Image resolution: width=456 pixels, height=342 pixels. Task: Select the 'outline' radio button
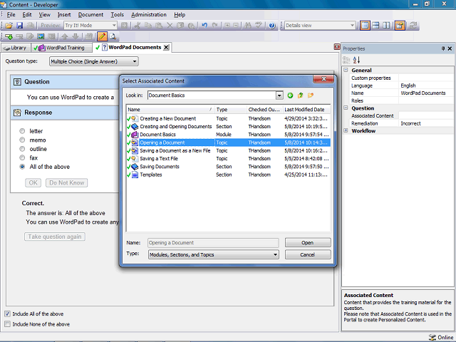point(22,149)
